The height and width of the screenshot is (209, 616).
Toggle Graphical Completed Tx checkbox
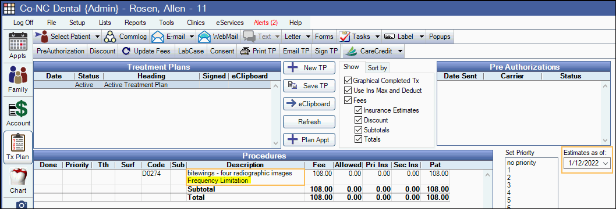[347, 81]
